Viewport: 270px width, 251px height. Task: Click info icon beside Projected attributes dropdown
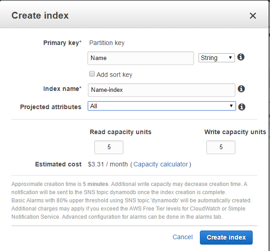tap(242, 107)
